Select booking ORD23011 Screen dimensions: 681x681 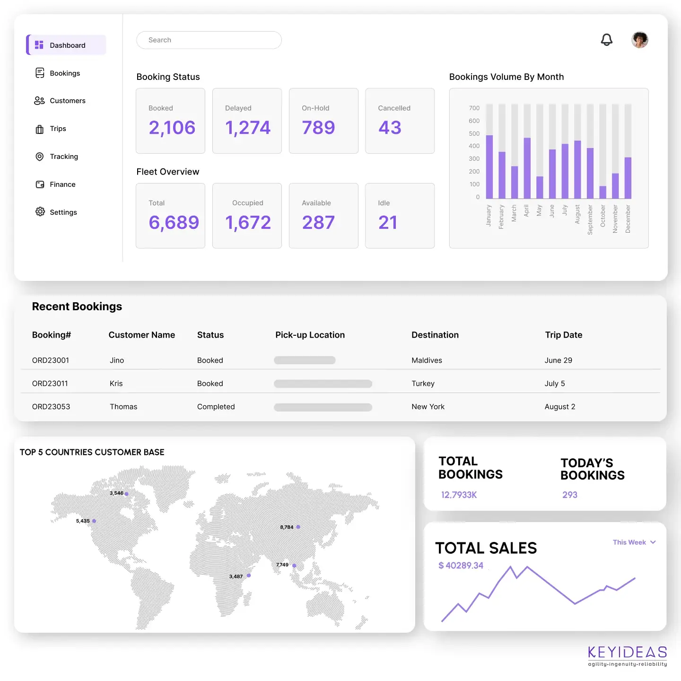[50, 384]
